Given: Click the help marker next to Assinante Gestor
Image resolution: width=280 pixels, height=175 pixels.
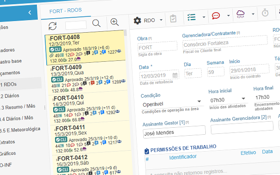Looking at the screenshot, I should 187,123.
